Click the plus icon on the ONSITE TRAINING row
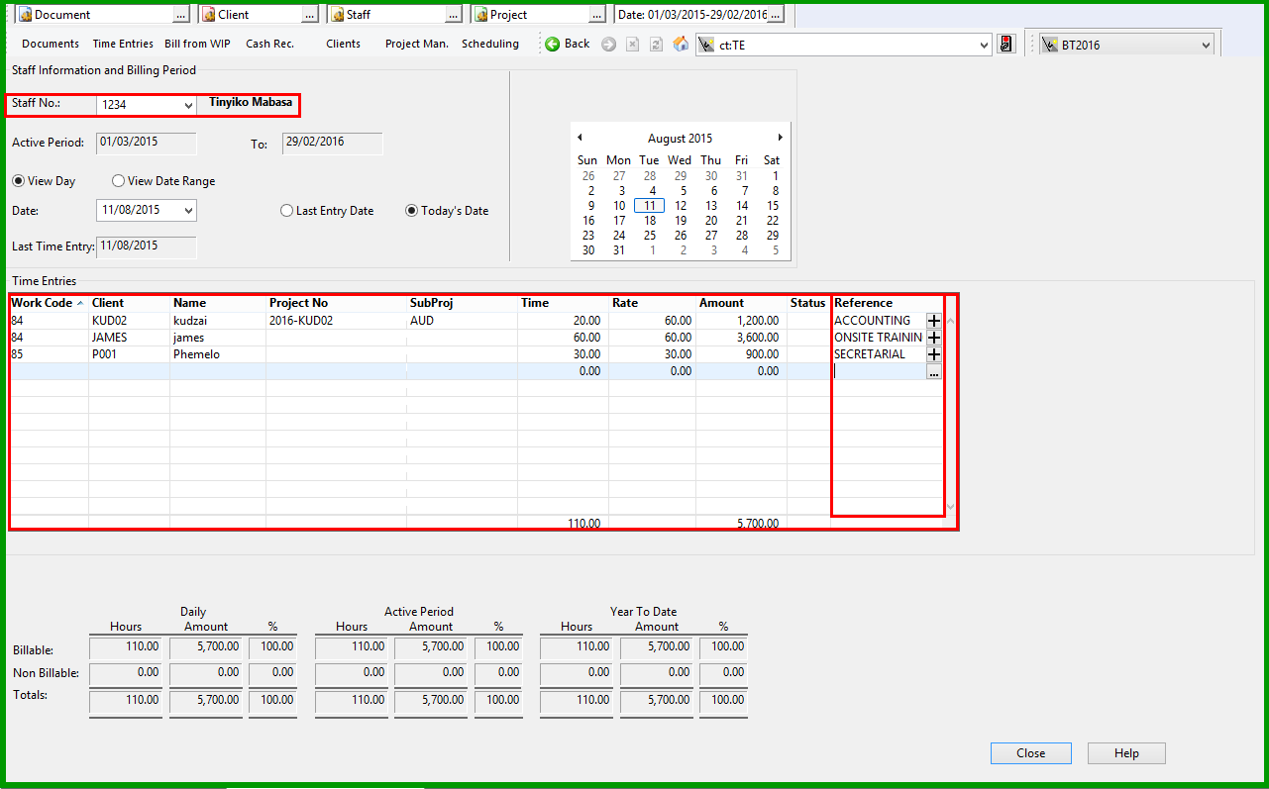1269x789 pixels. [933, 338]
